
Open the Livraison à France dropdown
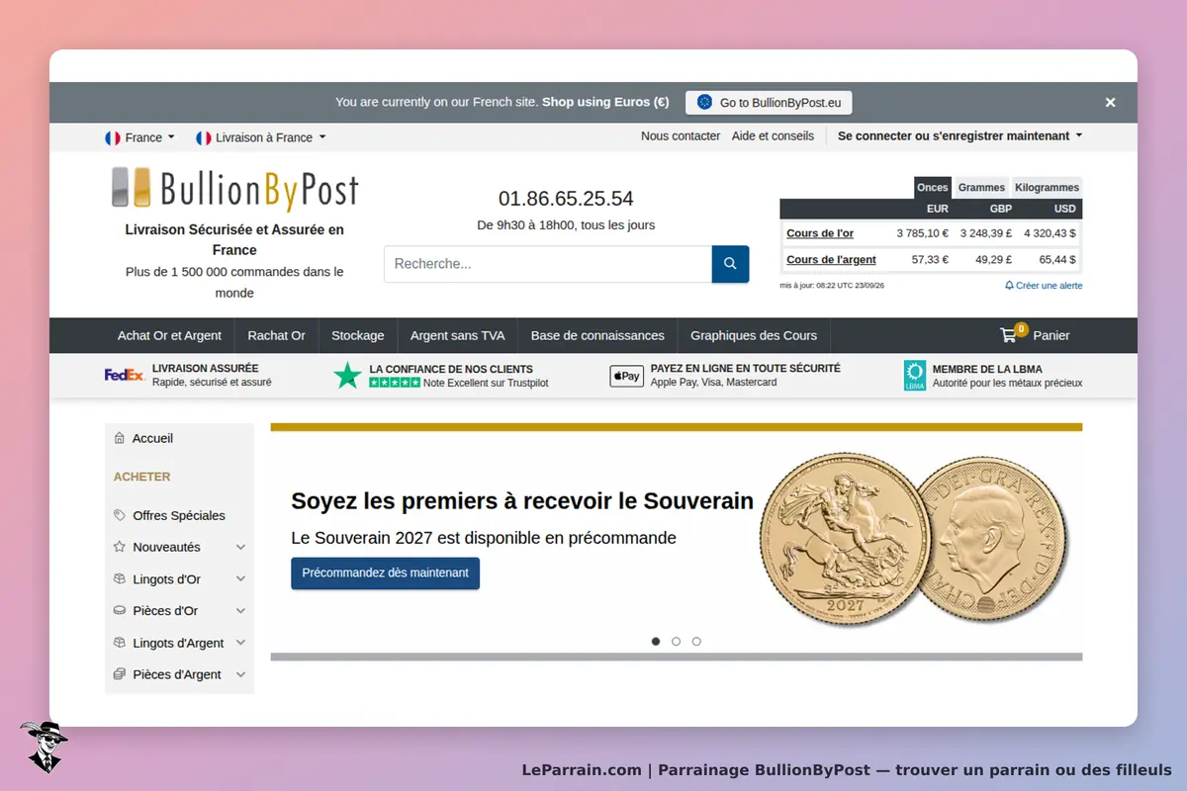click(261, 137)
